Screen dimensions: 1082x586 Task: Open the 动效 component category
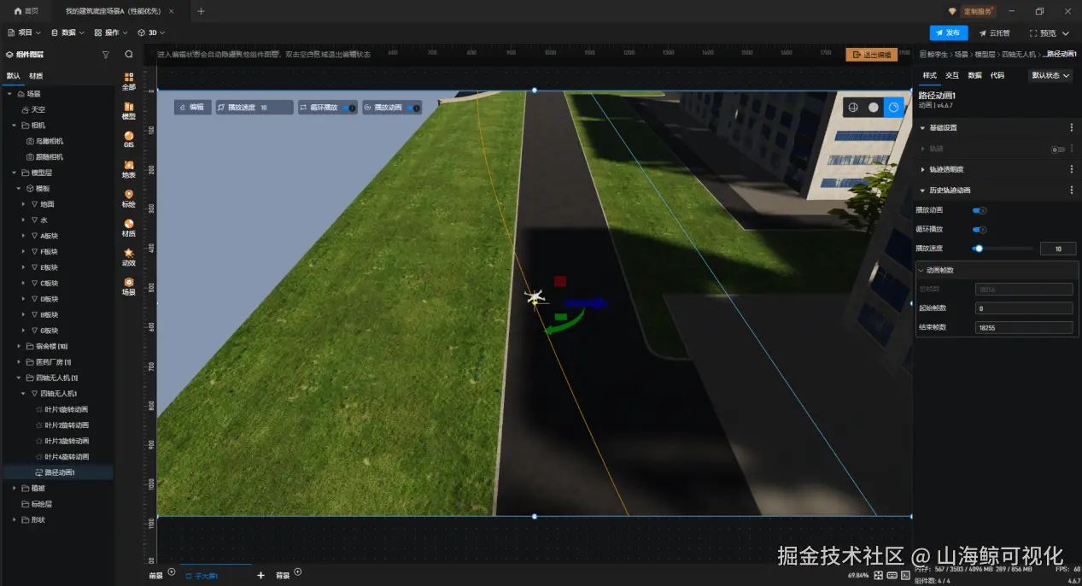[129, 257]
